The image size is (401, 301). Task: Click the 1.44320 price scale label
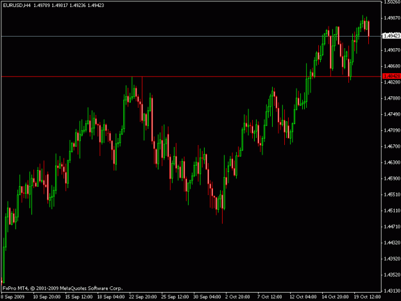pyautogui.click(x=392, y=243)
